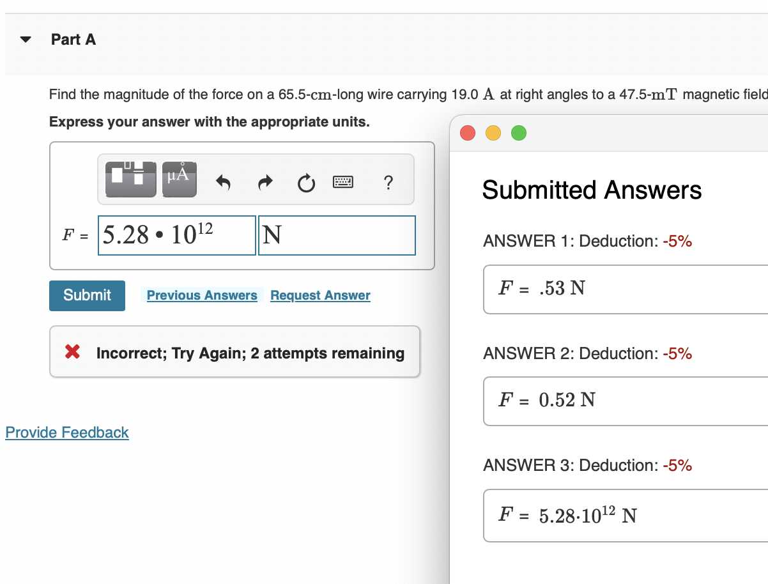Click the red incorrect X icon
The width and height of the screenshot is (768, 584).
click(x=72, y=352)
